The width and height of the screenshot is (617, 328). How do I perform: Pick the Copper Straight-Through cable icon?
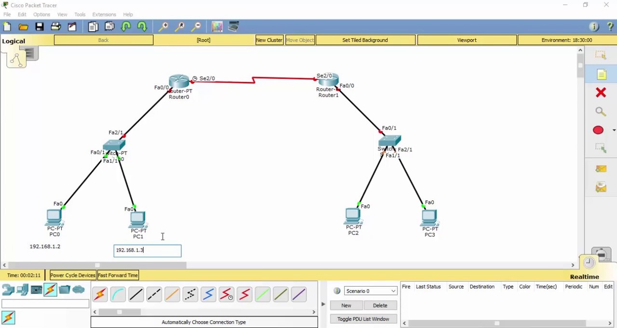tap(136, 294)
